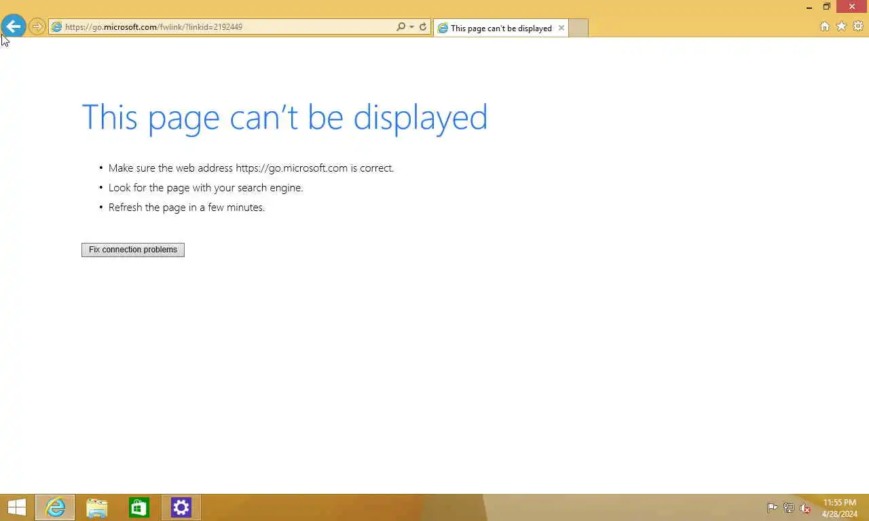Viewport: 869px width, 521px height.
Task: Click the page icon beside the URL
Action: pos(56,27)
